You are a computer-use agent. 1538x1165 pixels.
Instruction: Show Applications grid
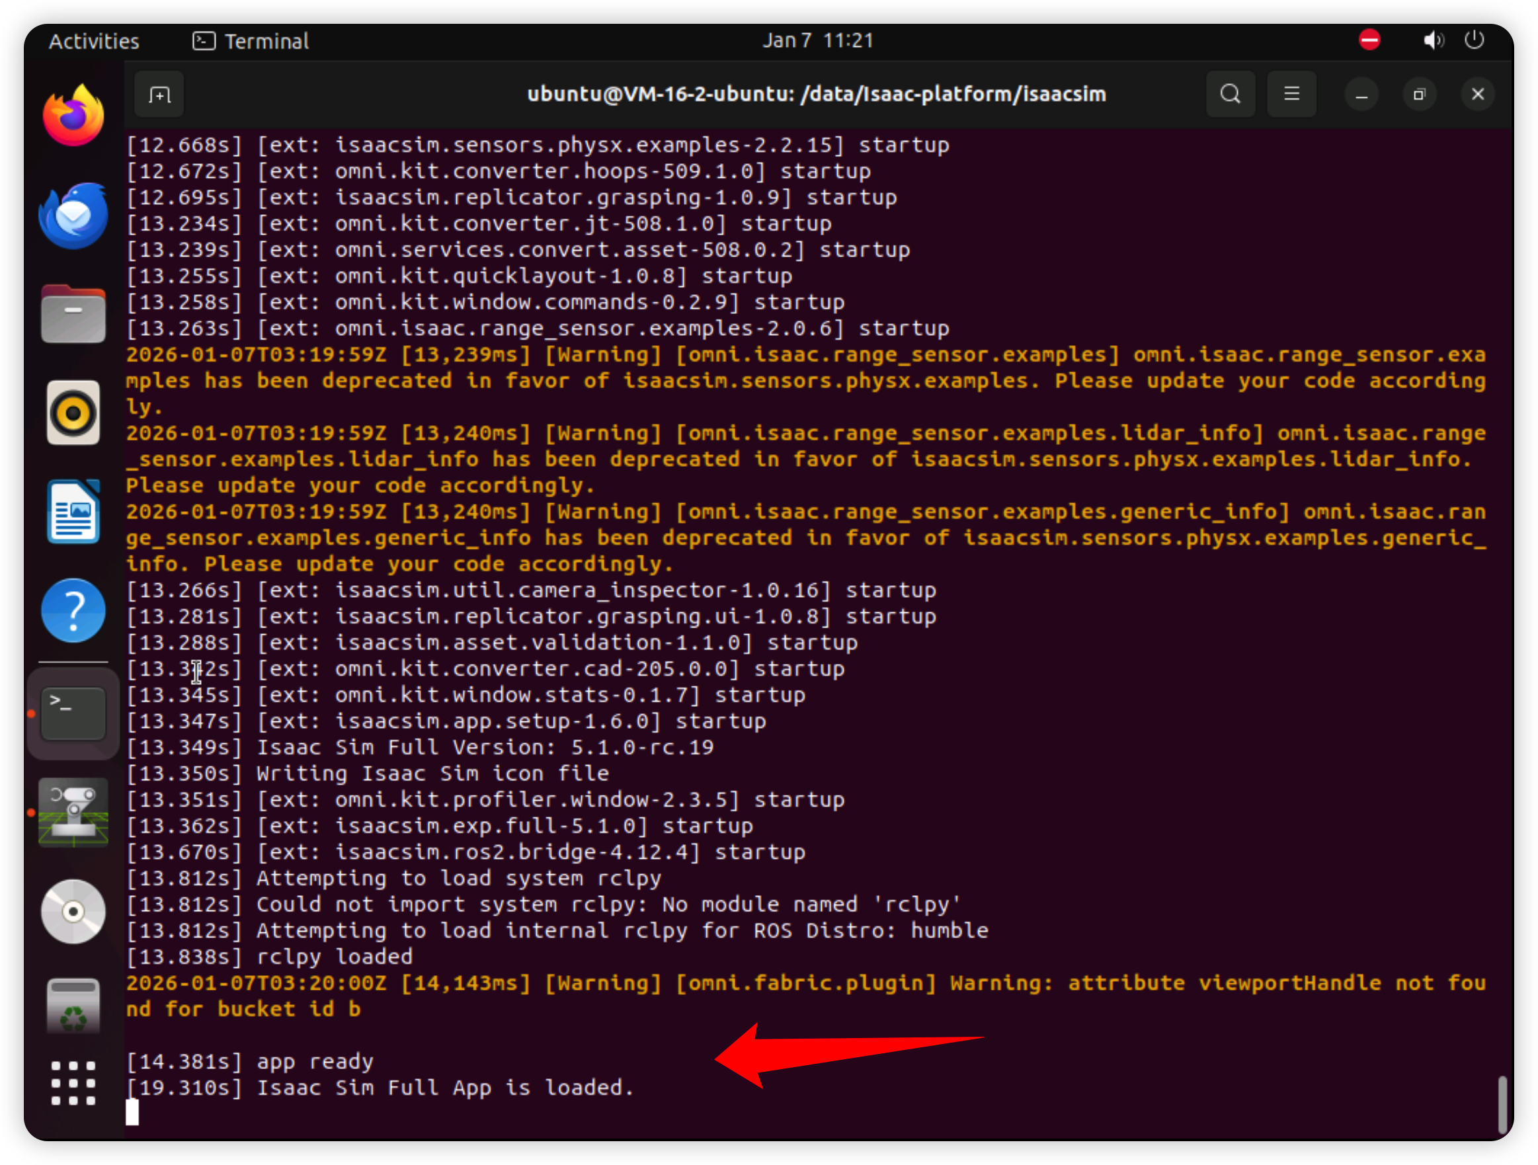pos(73,1083)
